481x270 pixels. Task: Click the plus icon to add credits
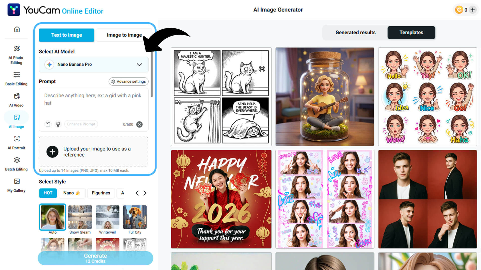click(473, 10)
